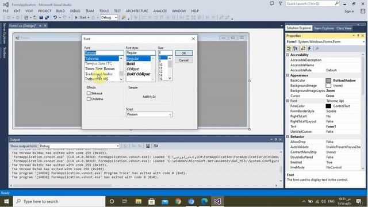Image resolution: width=368 pixels, height=207 pixels.
Task: Open Google Chrome from the taskbar
Action: pos(178,201)
